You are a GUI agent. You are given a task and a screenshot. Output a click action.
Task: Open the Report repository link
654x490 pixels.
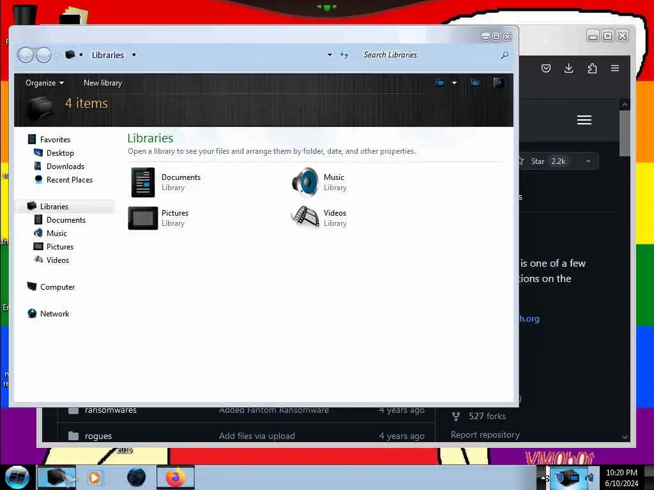point(485,434)
